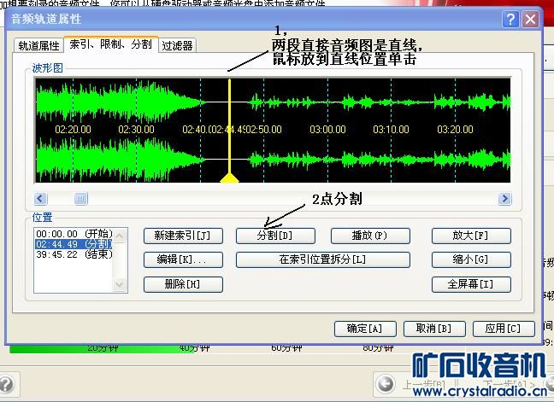The height and width of the screenshot is (402, 554).
Task: Click the 新建索引[J] button
Action: pyautogui.click(x=183, y=236)
